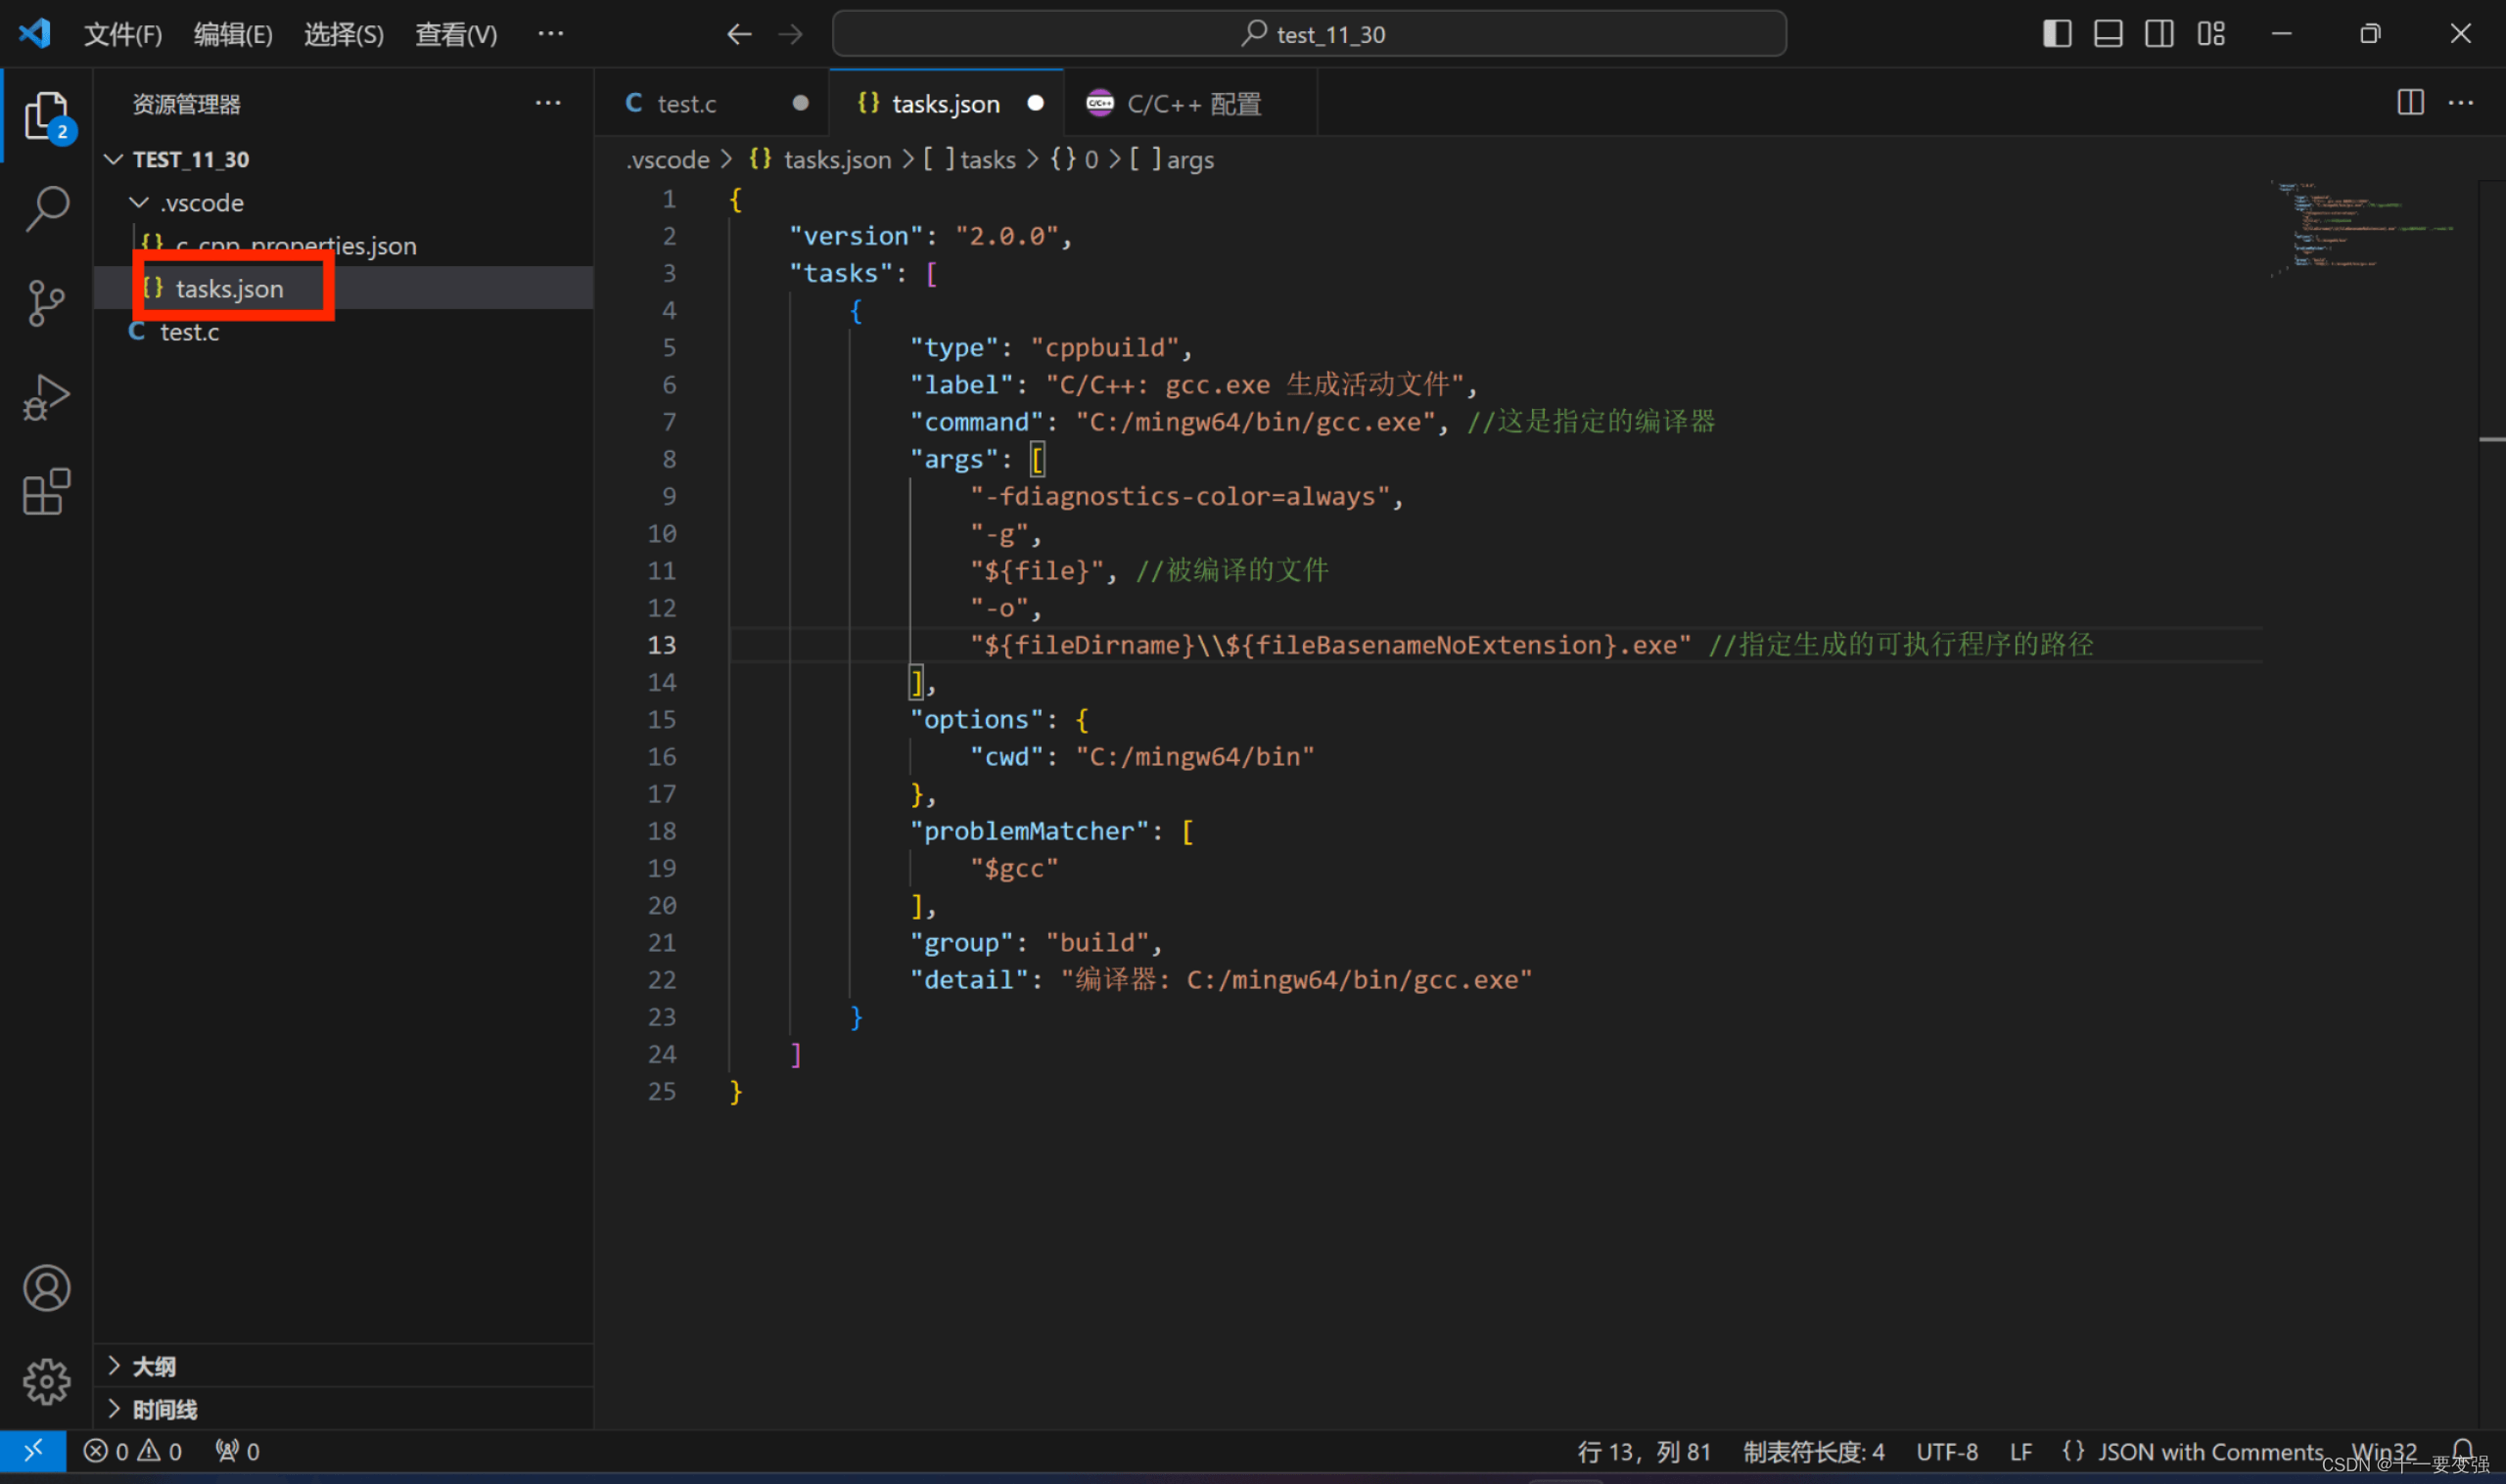Open the 选择(S) menu

[344, 34]
